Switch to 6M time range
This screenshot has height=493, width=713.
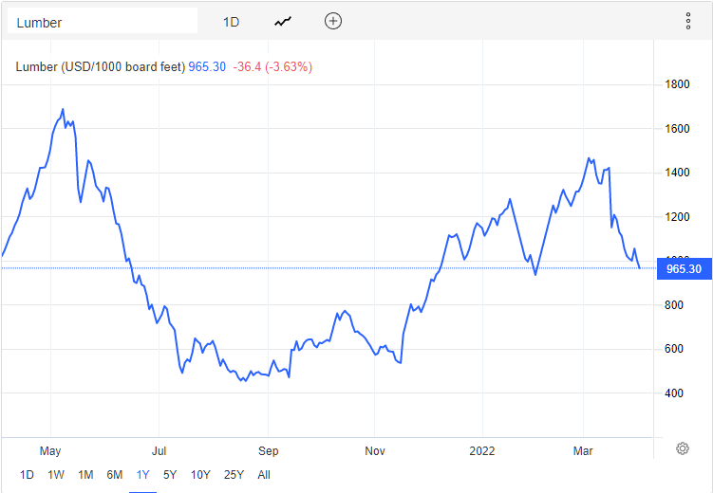coord(114,475)
